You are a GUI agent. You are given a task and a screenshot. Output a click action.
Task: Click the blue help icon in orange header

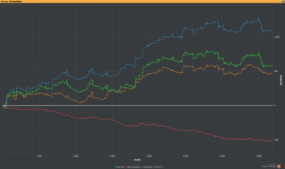tap(283, 1)
